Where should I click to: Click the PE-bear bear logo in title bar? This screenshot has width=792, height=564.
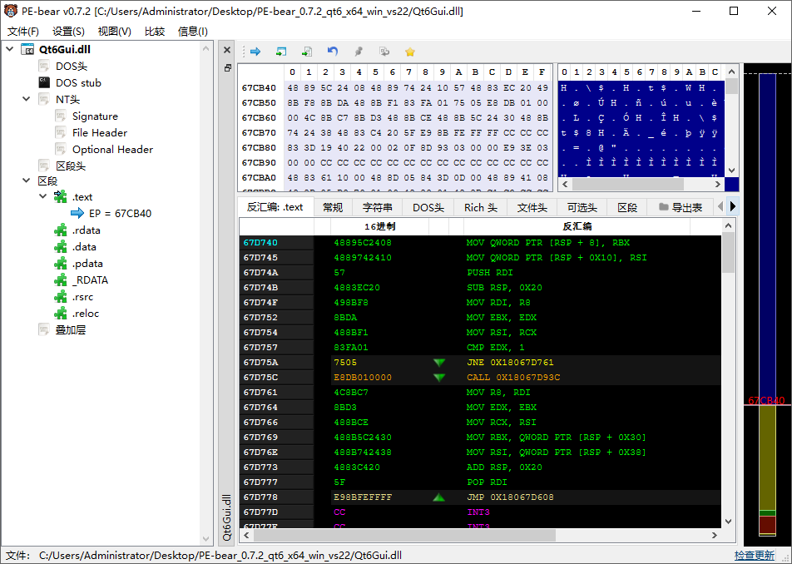11,11
